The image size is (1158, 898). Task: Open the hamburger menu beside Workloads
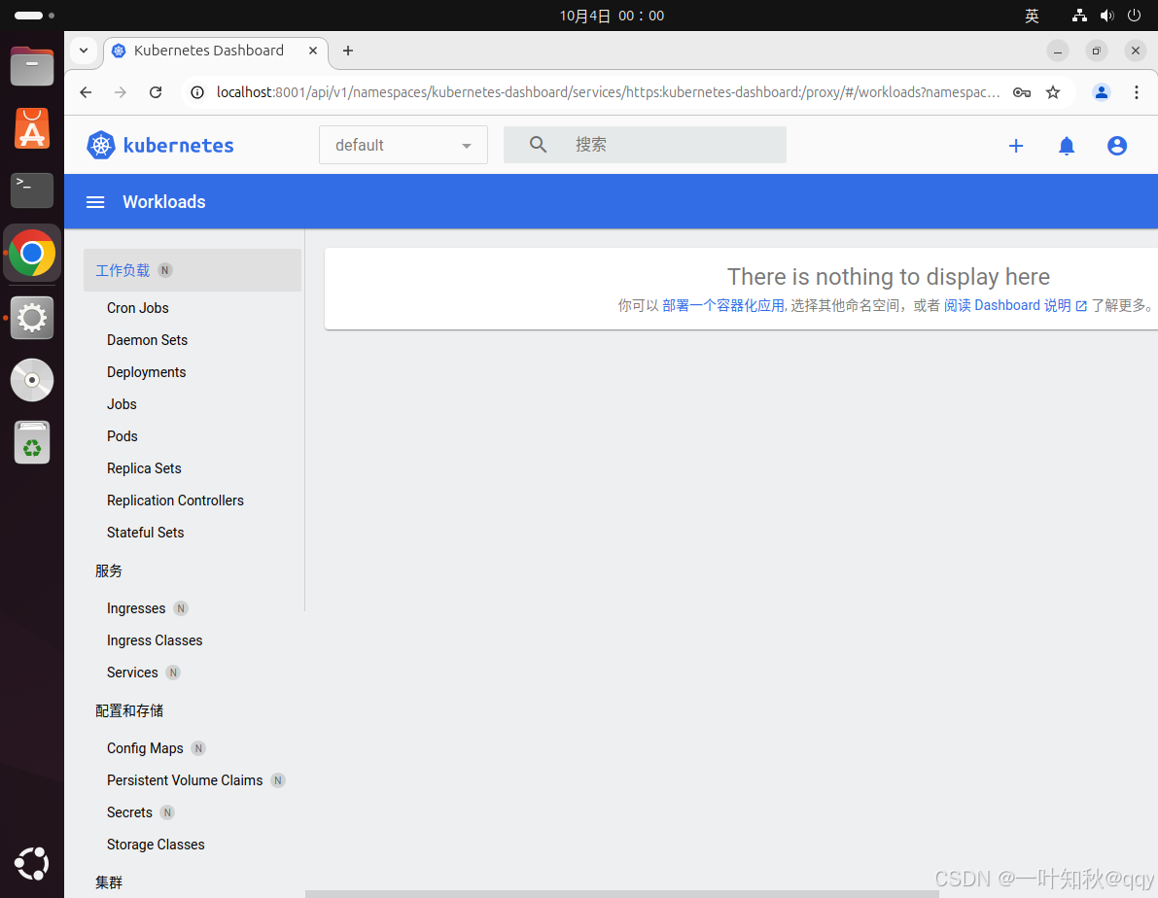[x=95, y=201]
